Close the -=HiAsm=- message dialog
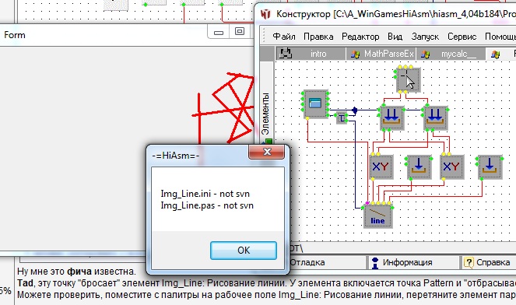The height and width of the screenshot is (305, 516). pyautogui.click(x=267, y=152)
